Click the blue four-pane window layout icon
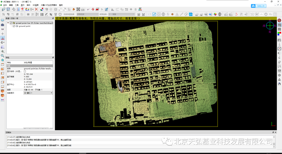 191,14
